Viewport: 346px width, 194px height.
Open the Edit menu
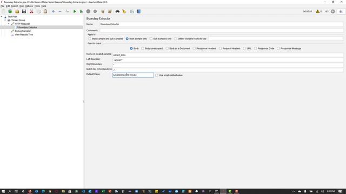click(8, 6)
